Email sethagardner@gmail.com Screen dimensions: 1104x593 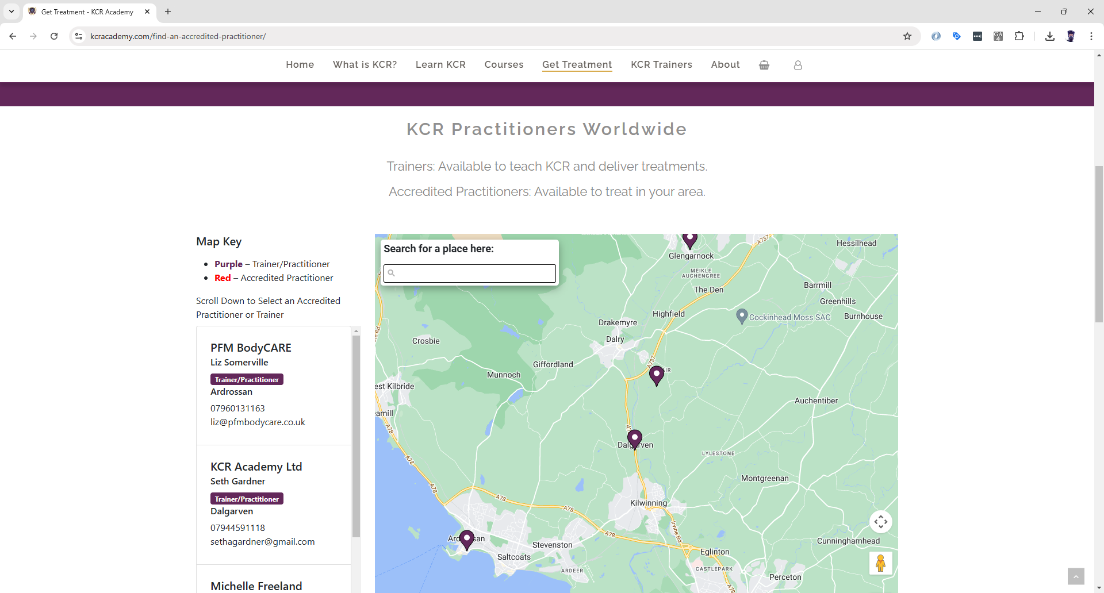[262, 542]
